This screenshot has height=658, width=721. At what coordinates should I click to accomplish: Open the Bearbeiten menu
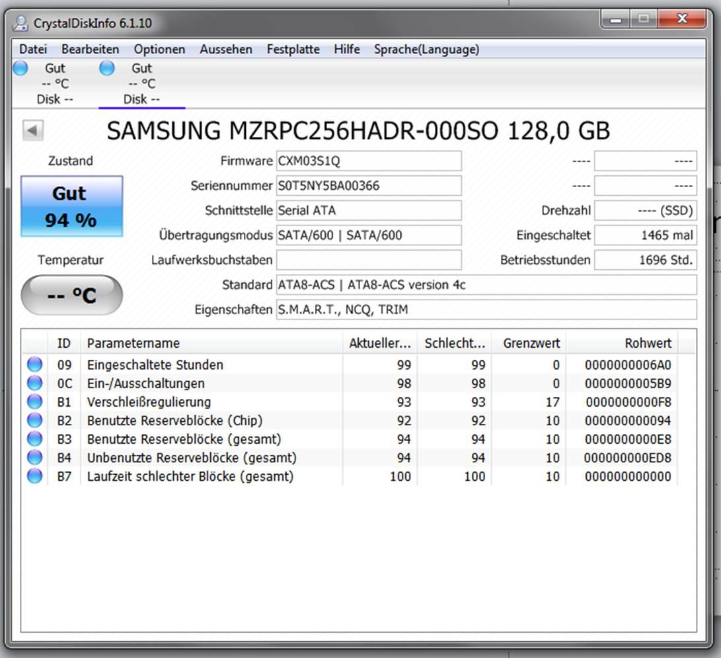pos(90,49)
